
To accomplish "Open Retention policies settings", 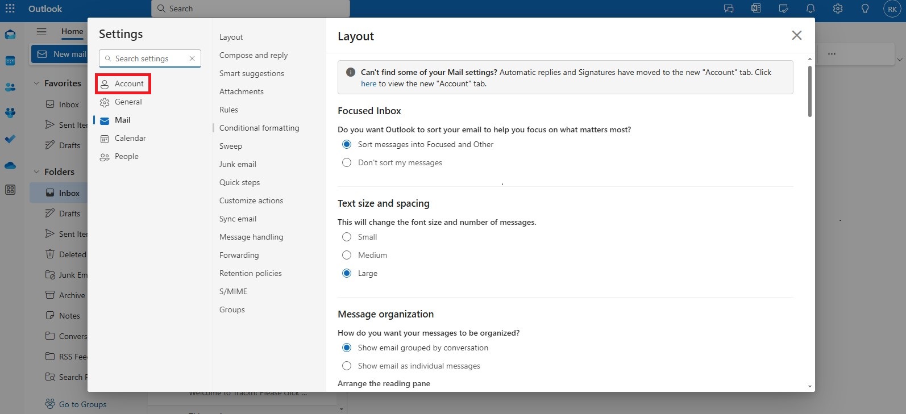I will (x=251, y=273).
